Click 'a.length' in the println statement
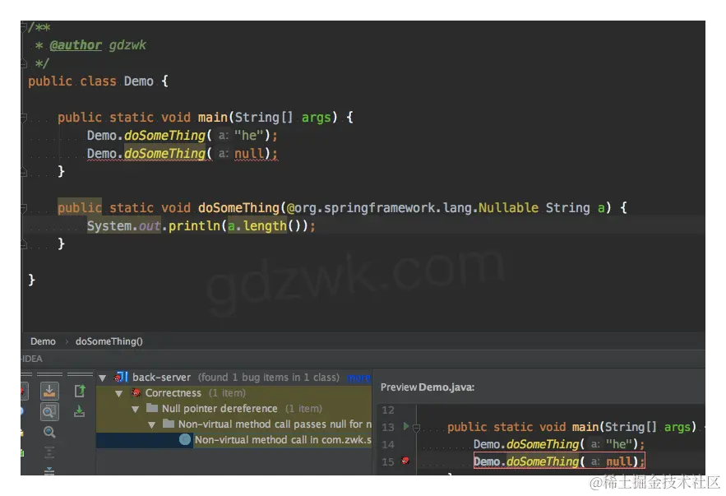The height and width of the screenshot is (496, 726). point(257,226)
